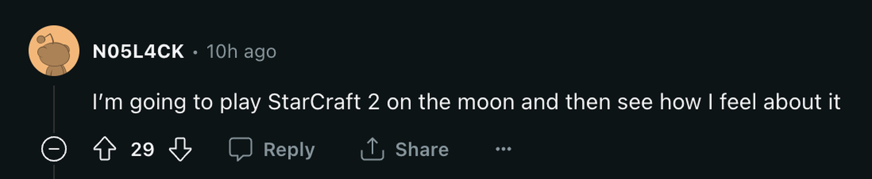Click the "10h ago" timestamp permalink
The image size is (872, 179).
click(x=241, y=51)
